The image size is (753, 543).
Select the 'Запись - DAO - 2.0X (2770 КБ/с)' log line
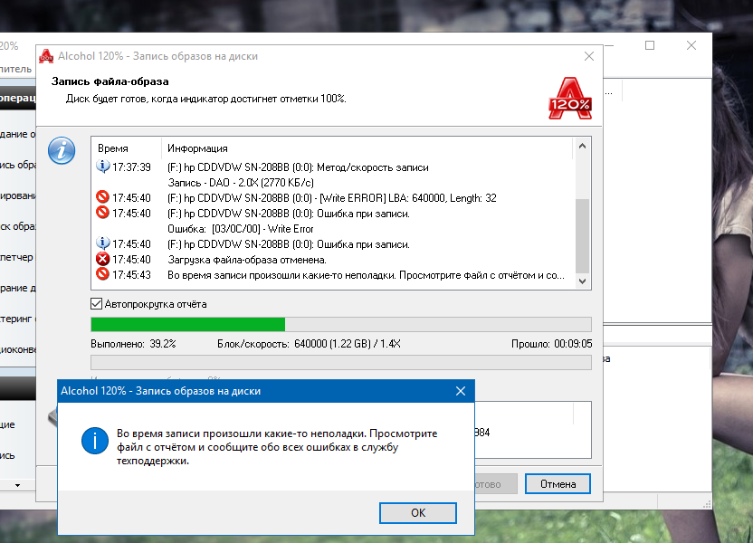click(x=241, y=183)
